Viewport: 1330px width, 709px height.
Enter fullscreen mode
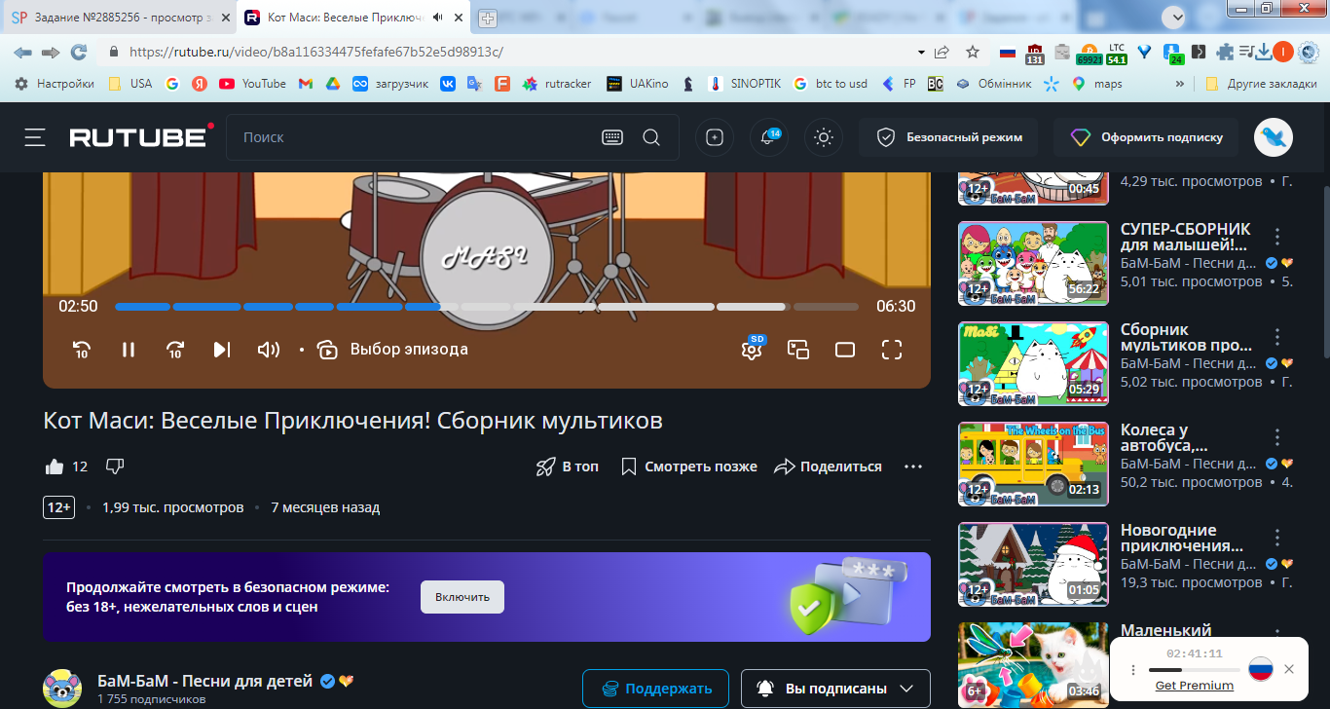coord(892,350)
